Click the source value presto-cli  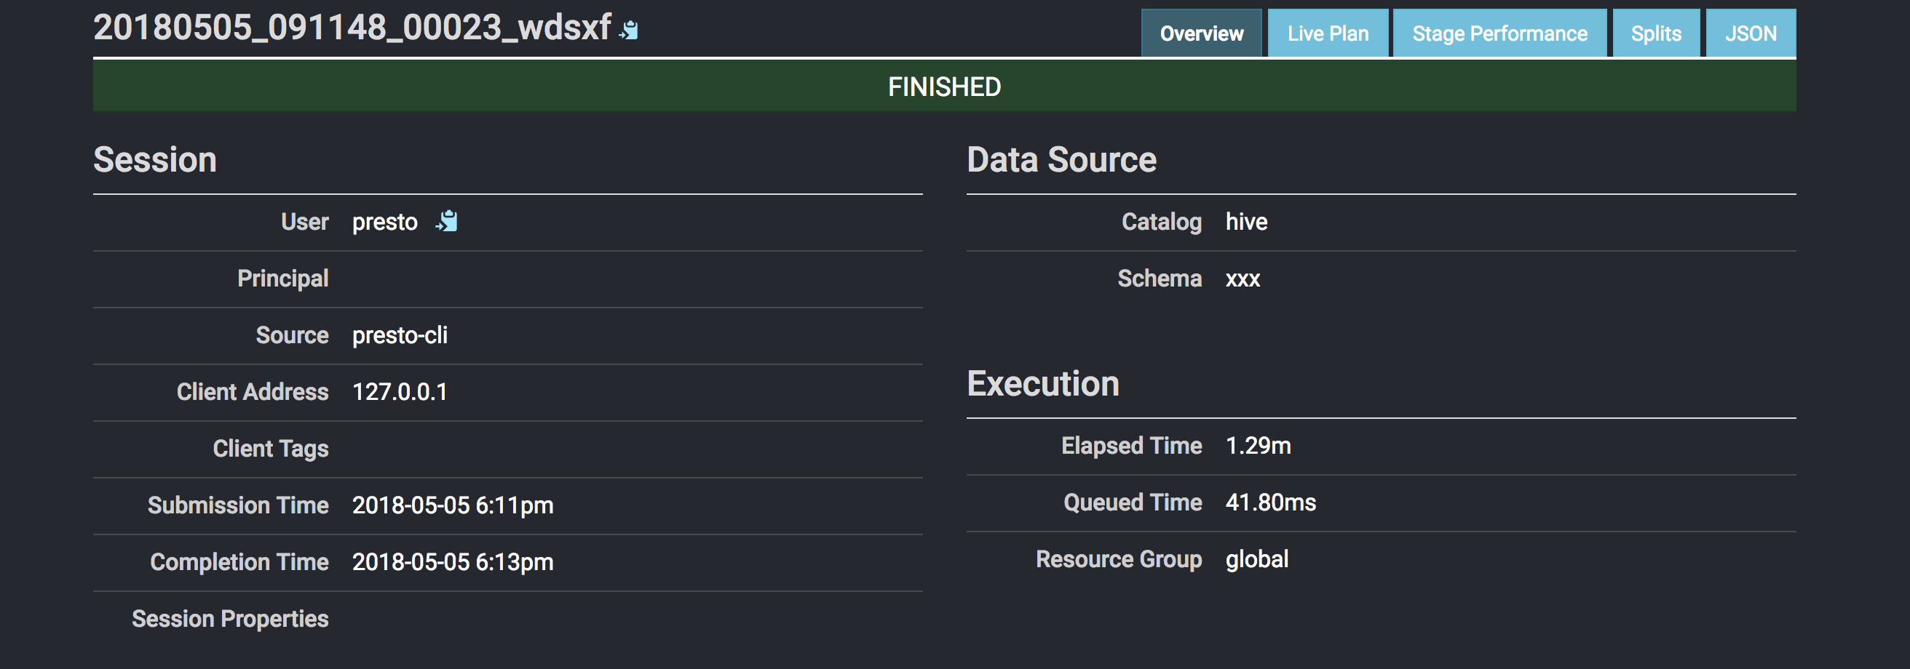tap(400, 336)
